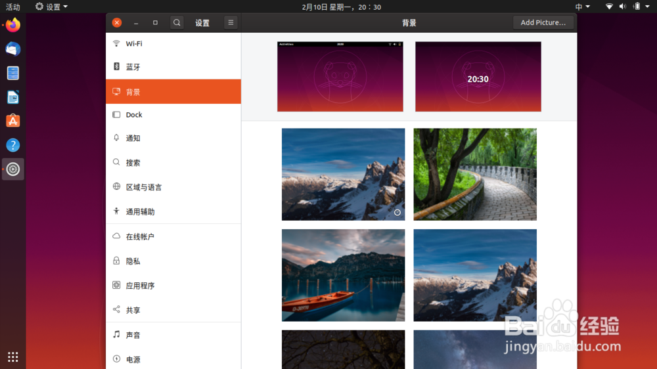Screen dimensions: 657x369
Task: Open Ubuntu Software from the dock
Action: click(x=13, y=121)
